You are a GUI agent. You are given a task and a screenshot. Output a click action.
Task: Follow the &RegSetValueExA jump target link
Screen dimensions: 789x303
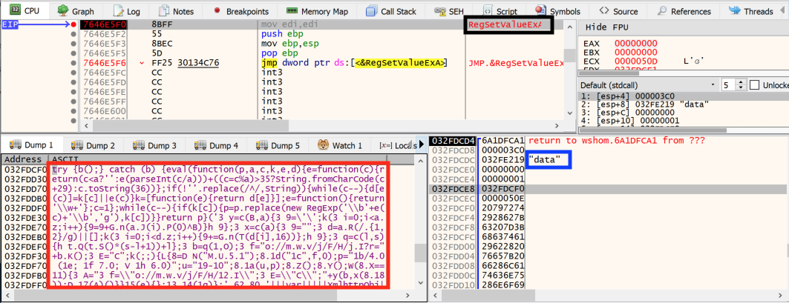coord(401,63)
